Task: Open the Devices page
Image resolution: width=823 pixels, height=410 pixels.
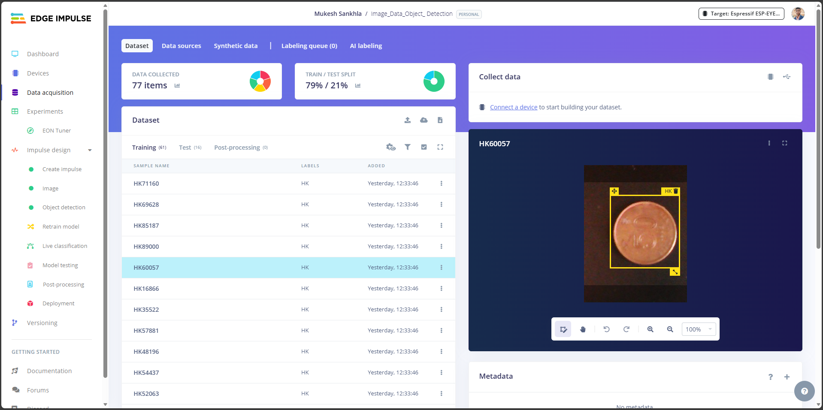Action: point(38,73)
